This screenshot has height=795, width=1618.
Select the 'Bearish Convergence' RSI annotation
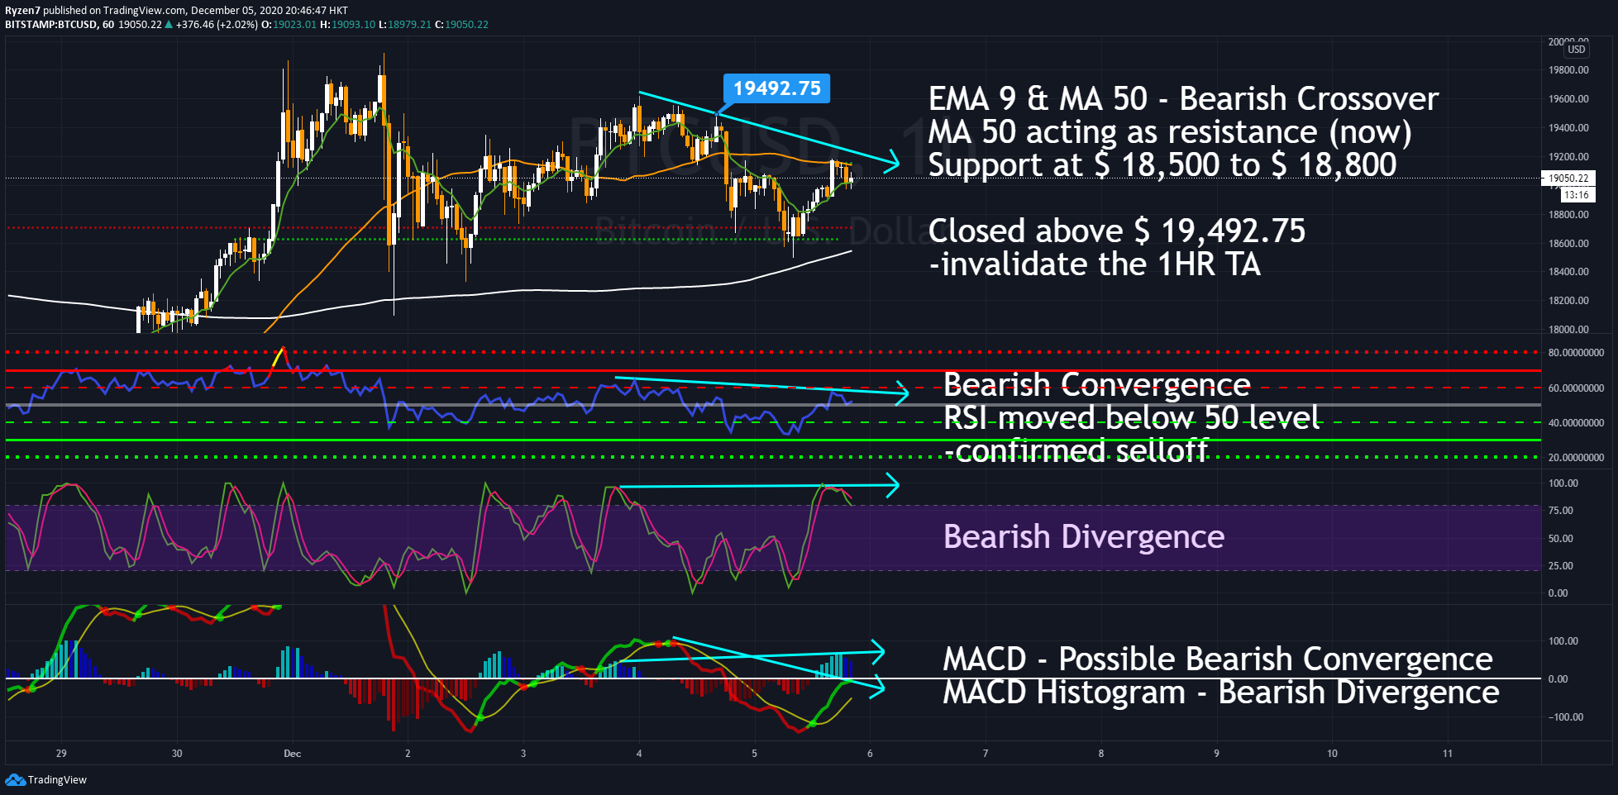pyautogui.click(x=1097, y=385)
